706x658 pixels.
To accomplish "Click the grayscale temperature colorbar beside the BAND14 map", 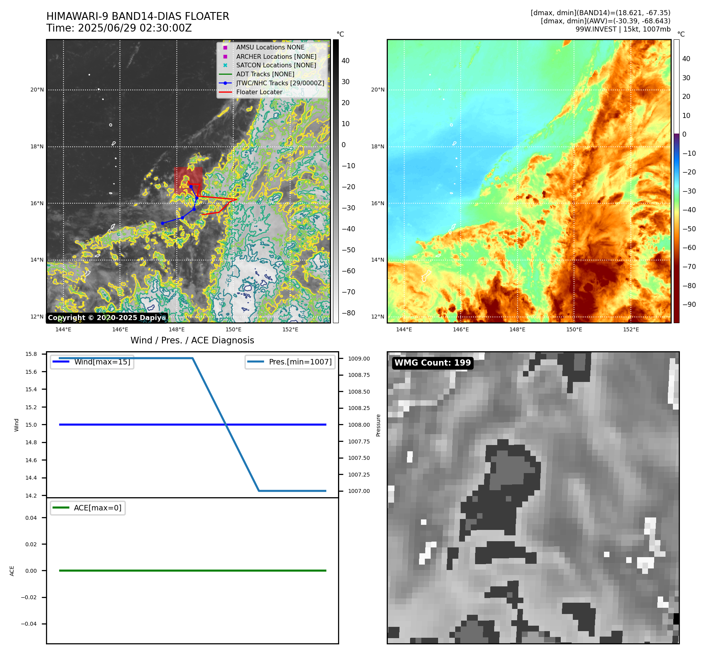I will [x=336, y=181].
